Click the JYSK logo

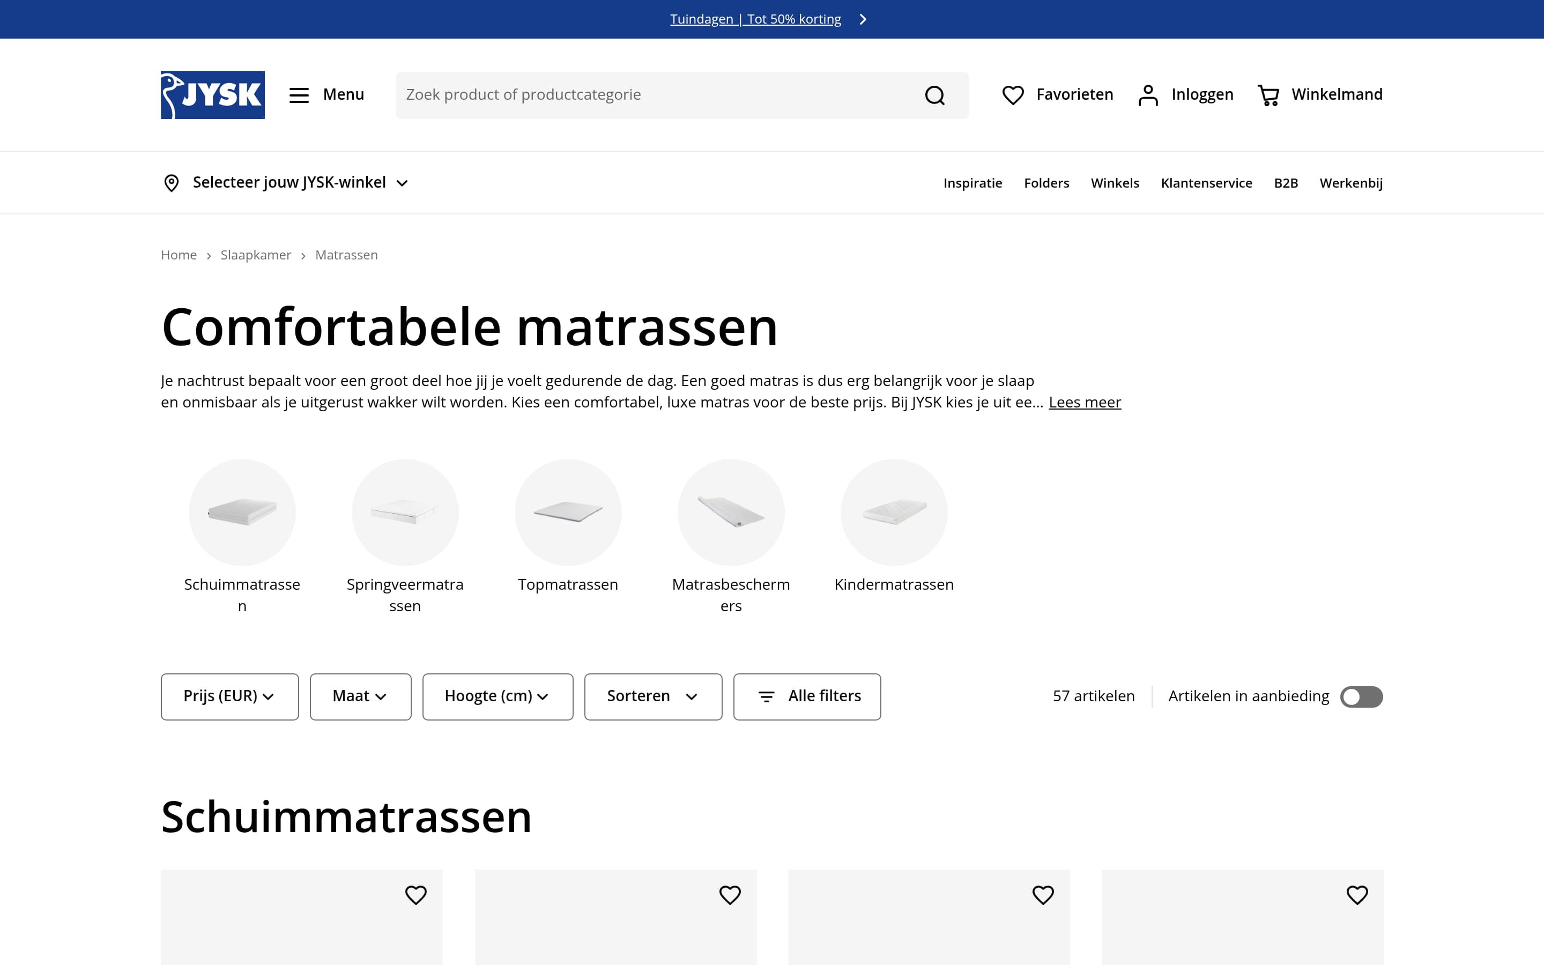212,94
